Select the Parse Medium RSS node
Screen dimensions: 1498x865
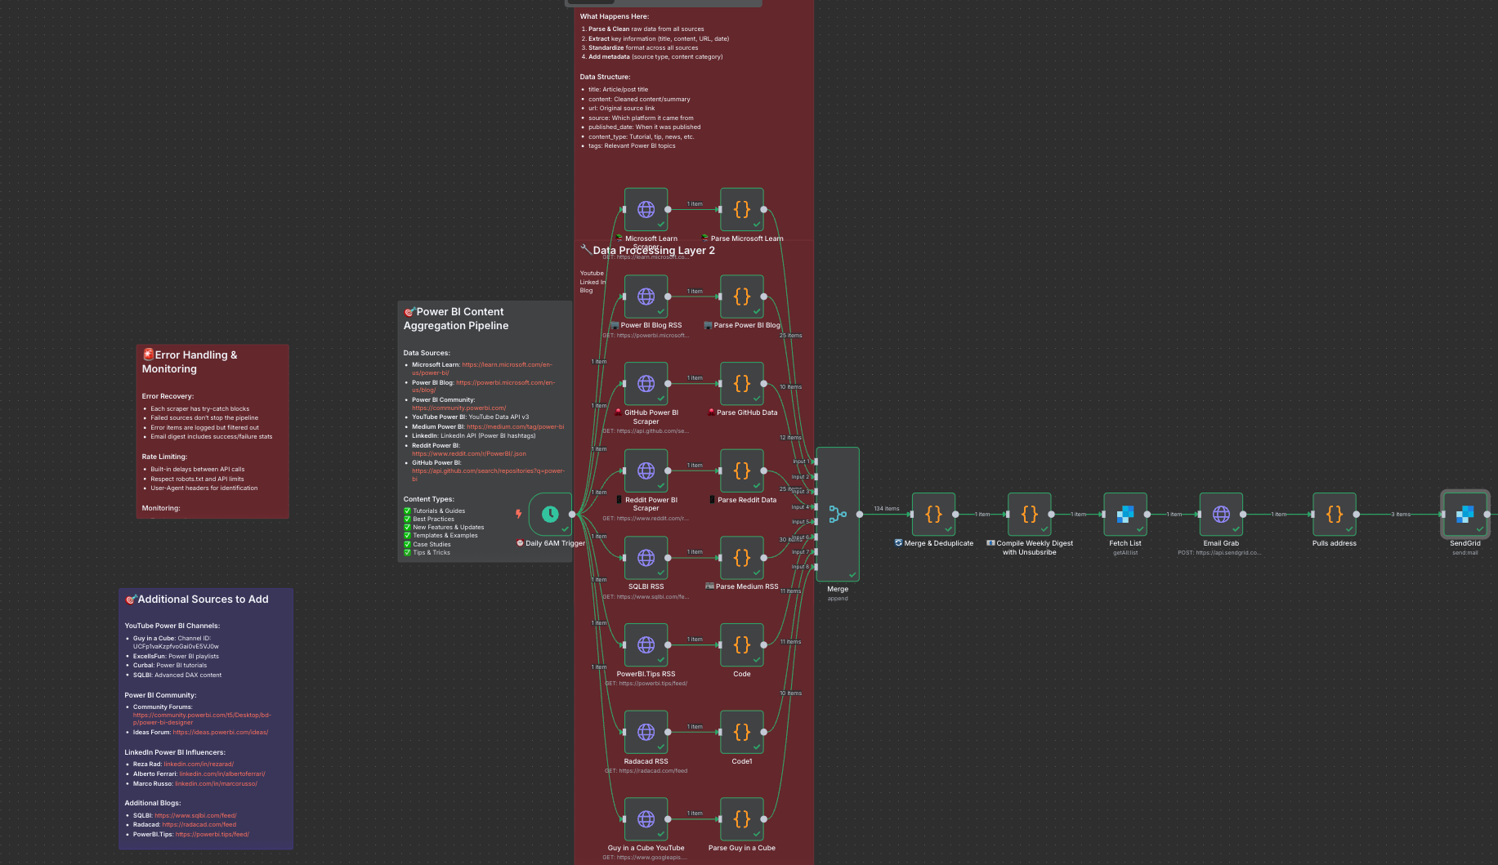coord(741,559)
